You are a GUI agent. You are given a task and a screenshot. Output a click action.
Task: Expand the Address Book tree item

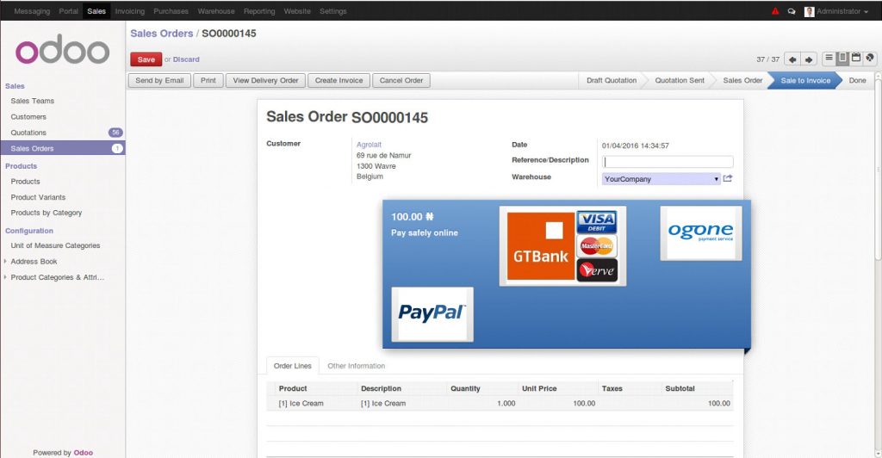click(x=6, y=262)
